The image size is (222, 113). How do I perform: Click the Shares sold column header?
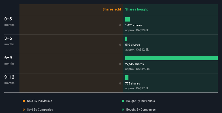pos(112,9)
